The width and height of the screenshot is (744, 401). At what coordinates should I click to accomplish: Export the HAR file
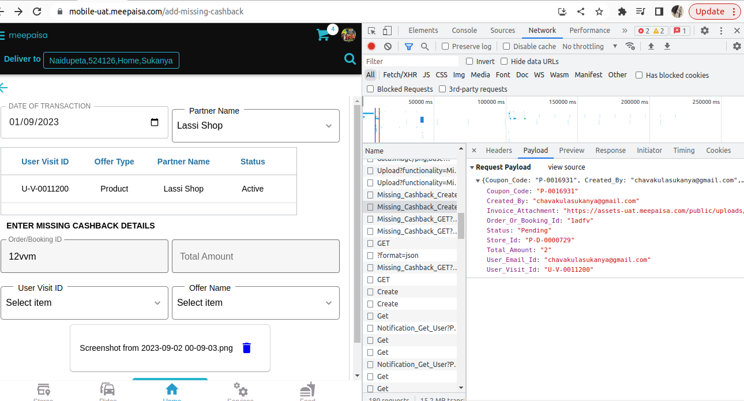tap(667, 46)
